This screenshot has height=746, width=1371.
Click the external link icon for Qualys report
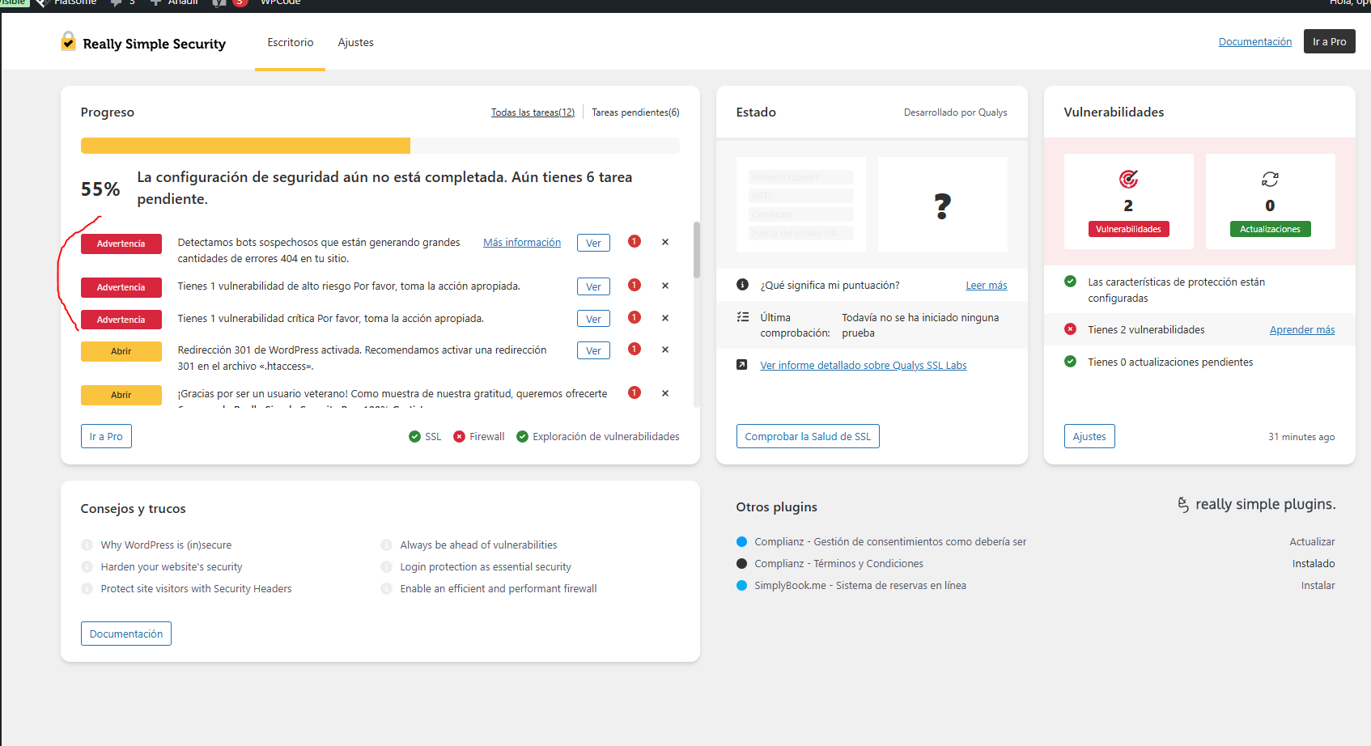742,365
